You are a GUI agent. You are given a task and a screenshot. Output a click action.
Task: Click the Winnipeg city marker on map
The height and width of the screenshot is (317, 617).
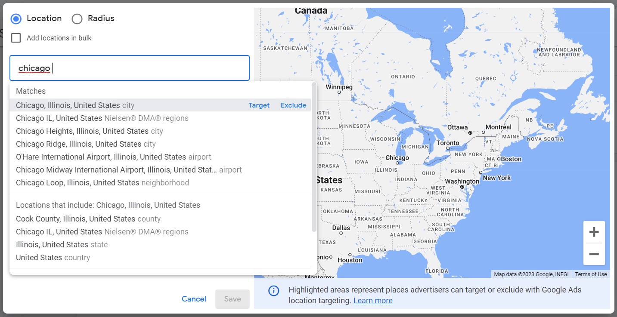click(339, 92)
